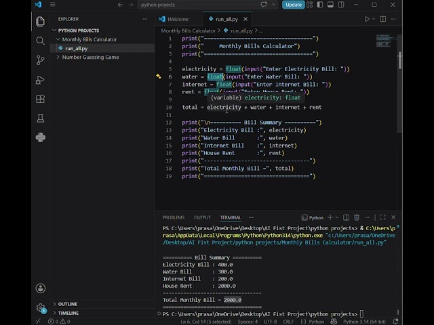
Task: Open errors and warnings count in status bar
Action: coord(59,322)
